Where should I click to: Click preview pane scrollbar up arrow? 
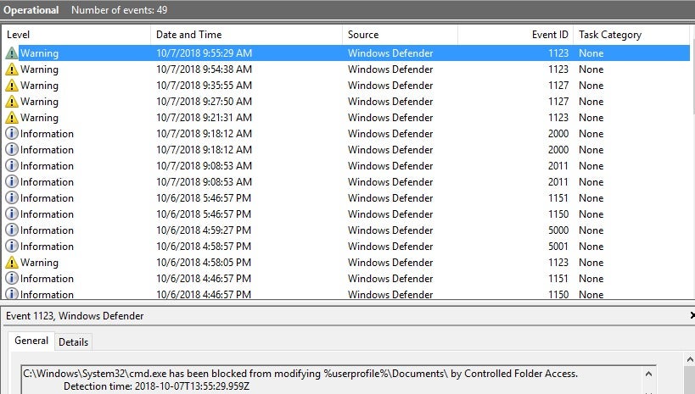pyautogui.click(x=690, y=359)
